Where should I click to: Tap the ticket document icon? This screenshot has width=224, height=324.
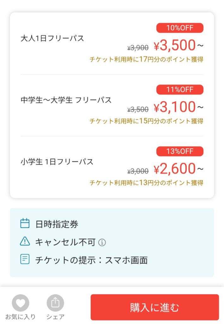pos(25,260)
